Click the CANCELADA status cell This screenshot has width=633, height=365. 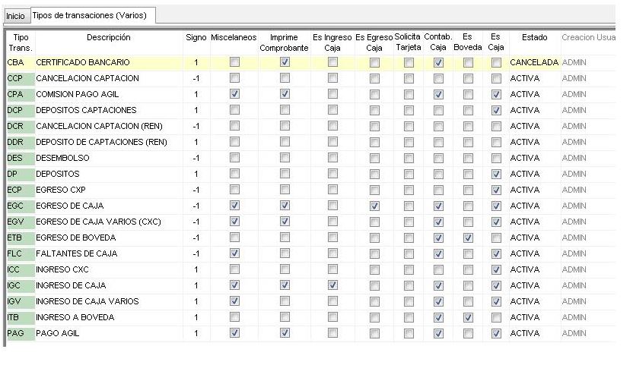pyautogui.click(x=535, y=62)
